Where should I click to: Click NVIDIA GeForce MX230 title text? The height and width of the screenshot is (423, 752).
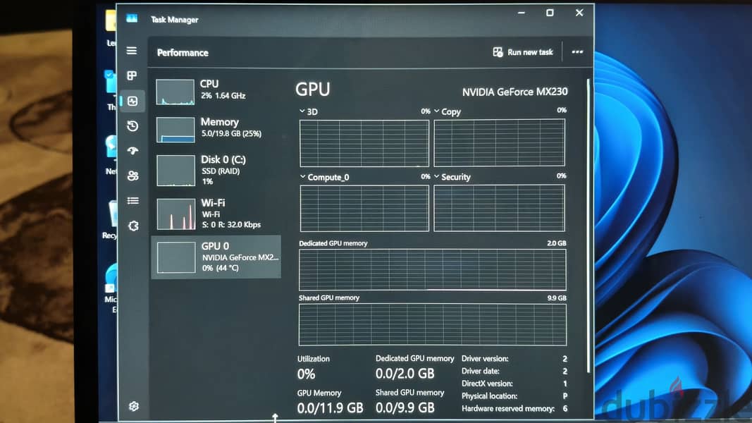point(514,92)
